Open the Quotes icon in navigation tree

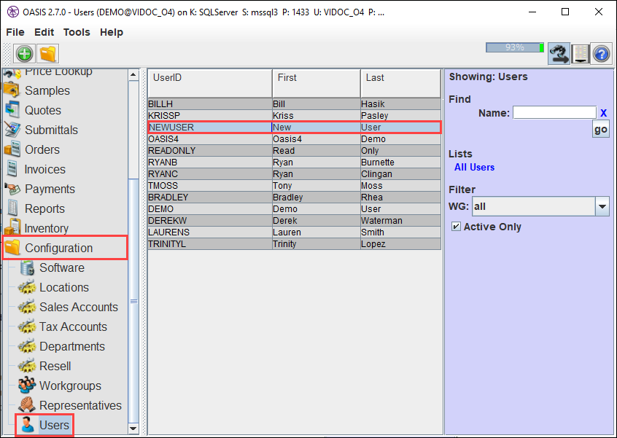click(x=12, y=110)
